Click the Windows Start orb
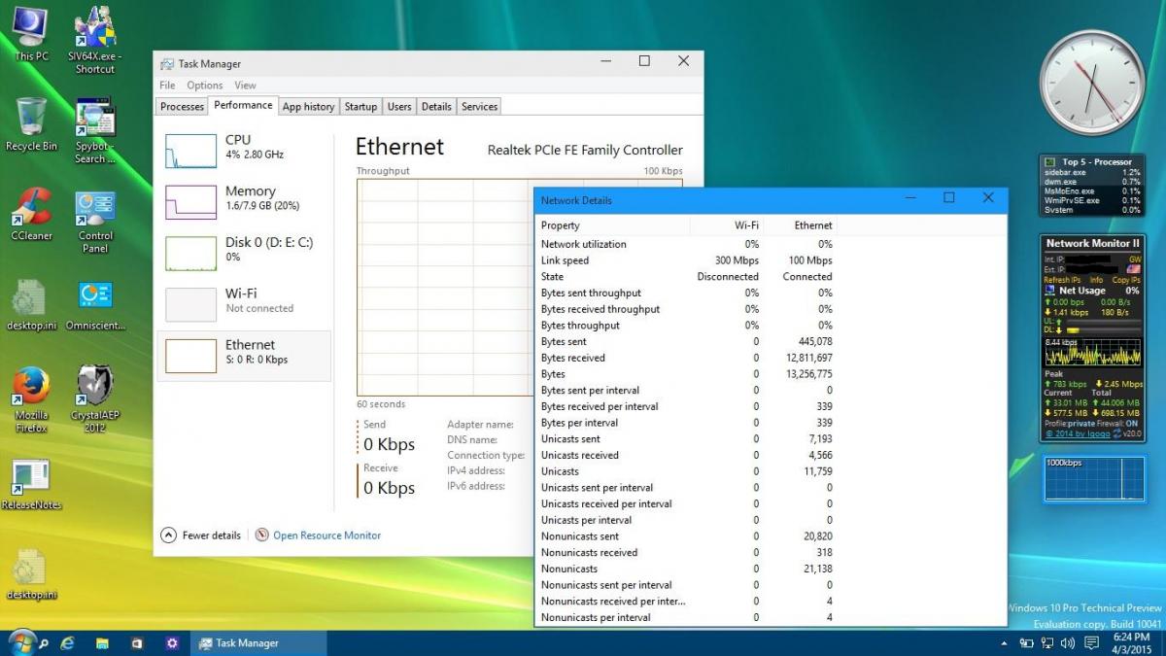Image resolution: width=1166 pixels, height=656 pixels. click(21, 642)
